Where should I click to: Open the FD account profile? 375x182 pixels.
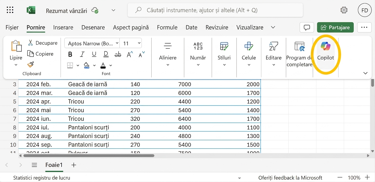[x=365, y=10]
